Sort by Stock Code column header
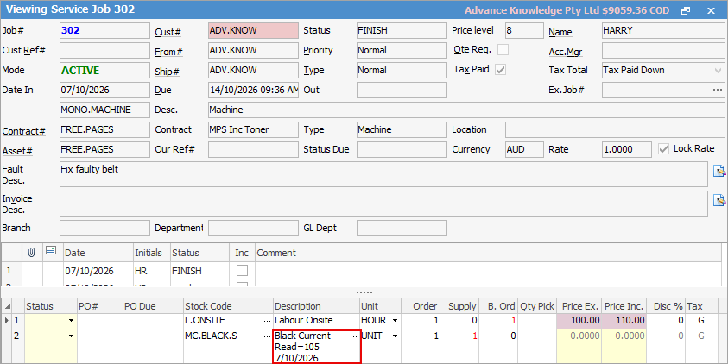 tap(228, 306)
